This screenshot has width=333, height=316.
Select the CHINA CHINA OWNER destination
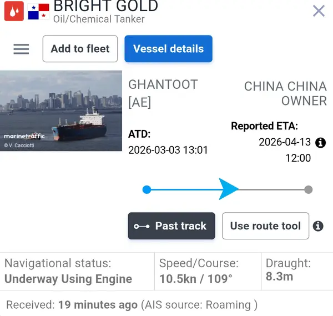285,93
